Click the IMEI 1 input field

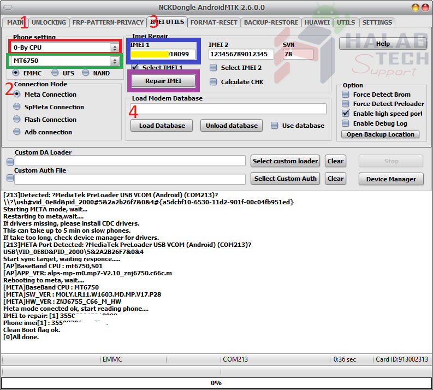[x=163, y=54]
